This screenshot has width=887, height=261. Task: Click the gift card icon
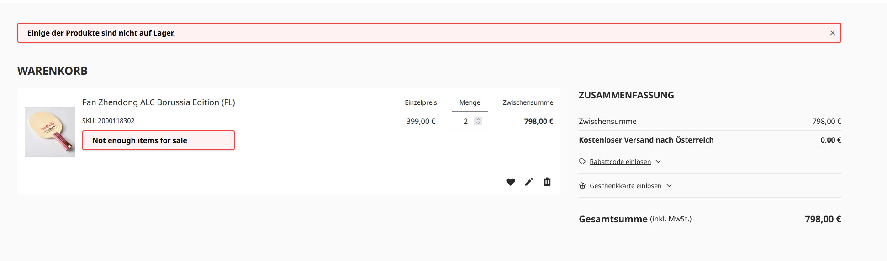click(582, 185)
